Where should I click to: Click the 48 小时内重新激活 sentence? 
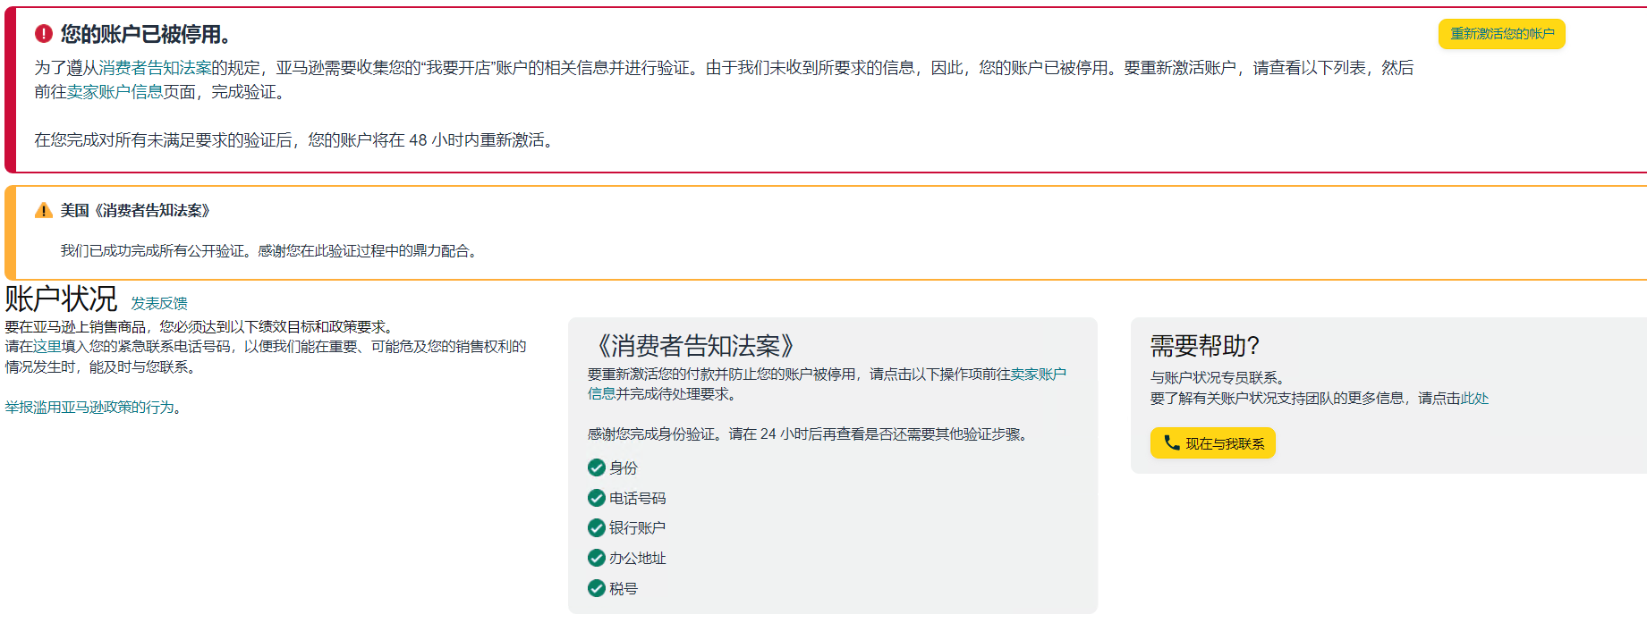click(x=293, y=140)
